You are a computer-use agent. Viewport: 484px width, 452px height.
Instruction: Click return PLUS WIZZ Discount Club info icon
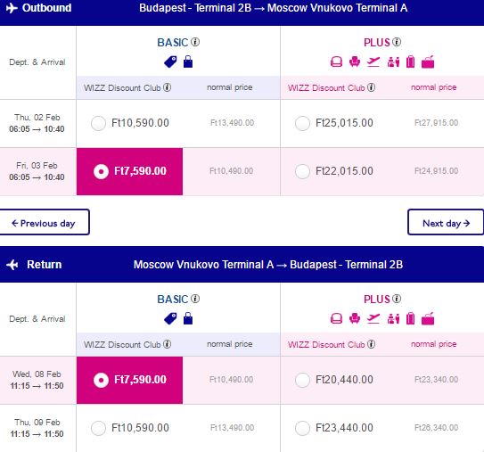pos(372,344)
